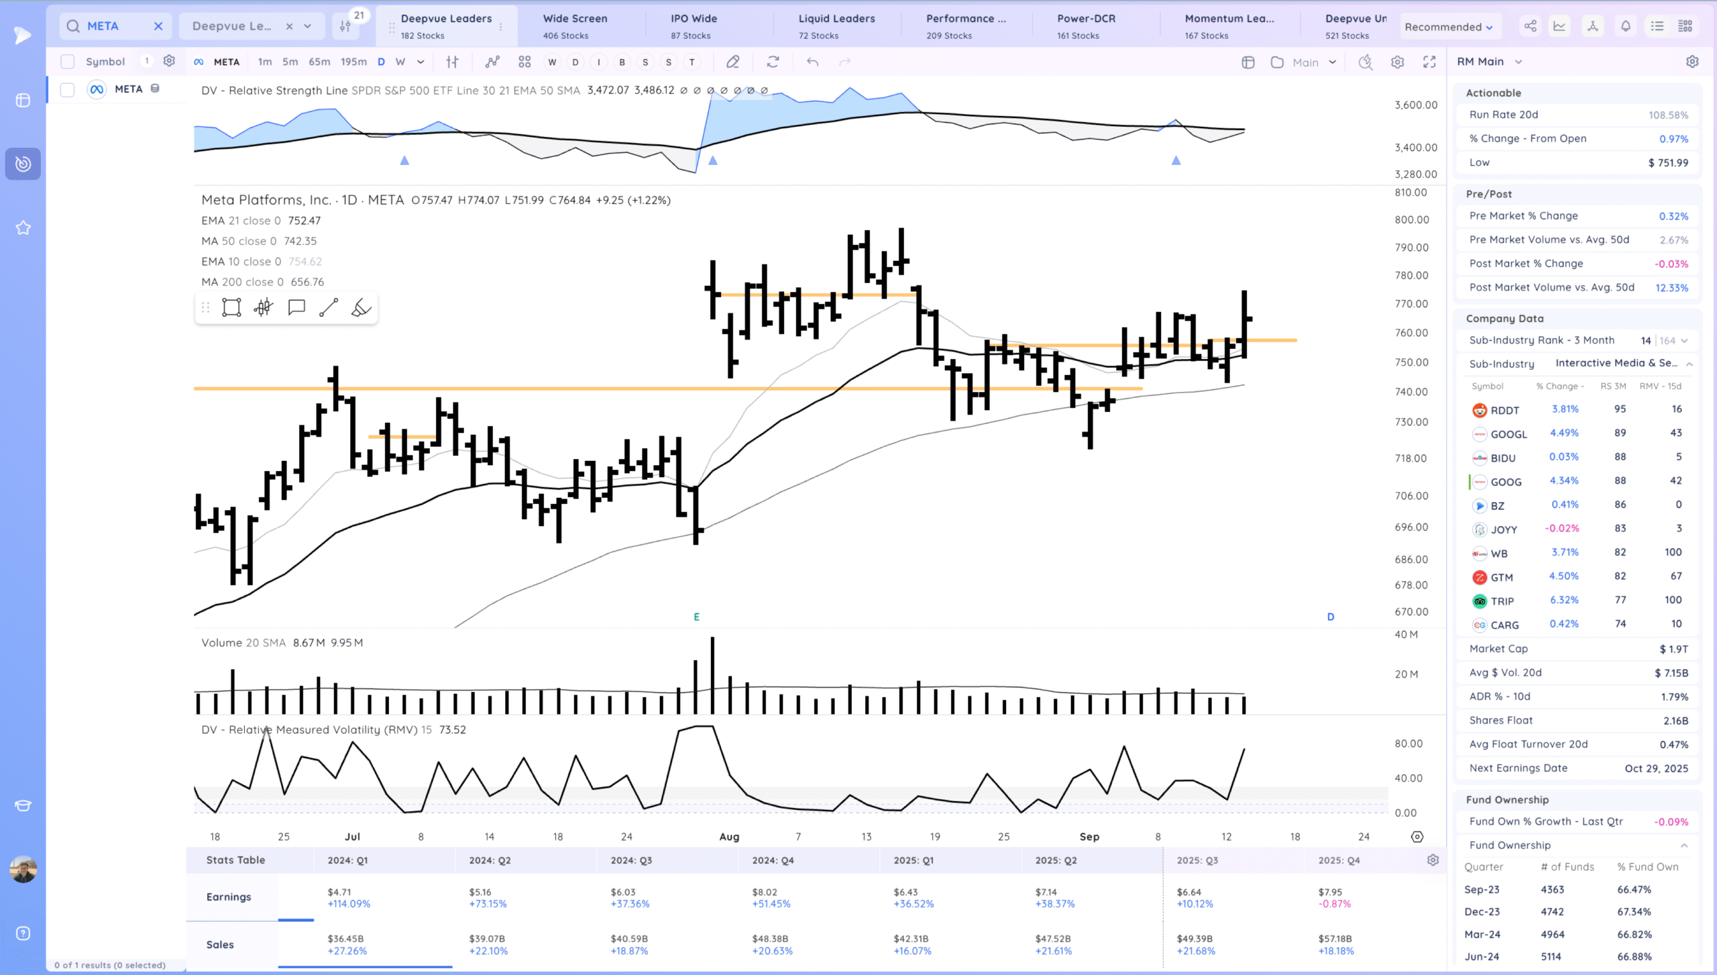Clear the META search with the X
The height and width of the screenshot is (975, 1717).
(x=158, y=26)
